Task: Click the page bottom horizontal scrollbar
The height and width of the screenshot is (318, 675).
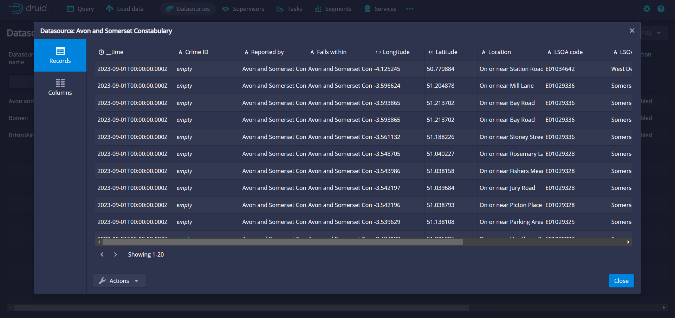Action: click(x=241, y=308)
